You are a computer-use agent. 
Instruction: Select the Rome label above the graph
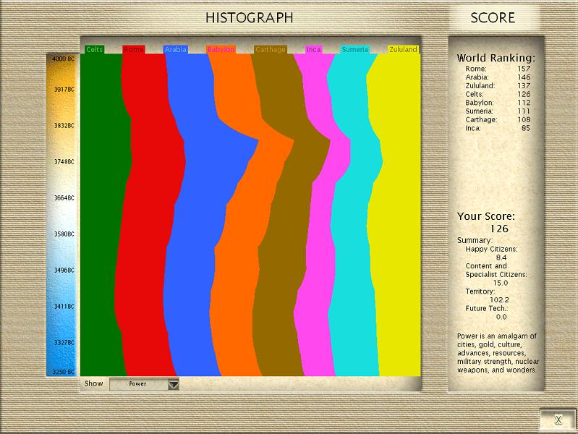(133, 50)
